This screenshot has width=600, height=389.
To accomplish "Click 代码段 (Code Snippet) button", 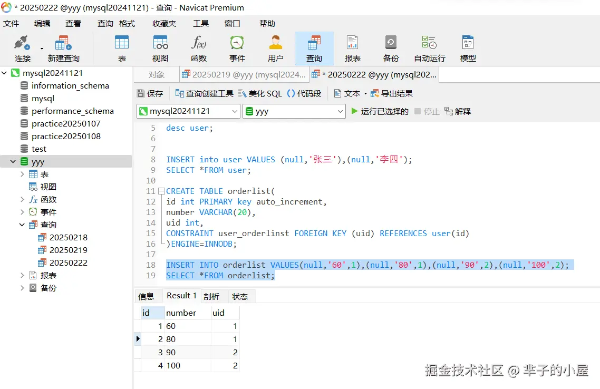I will [304, 93].
